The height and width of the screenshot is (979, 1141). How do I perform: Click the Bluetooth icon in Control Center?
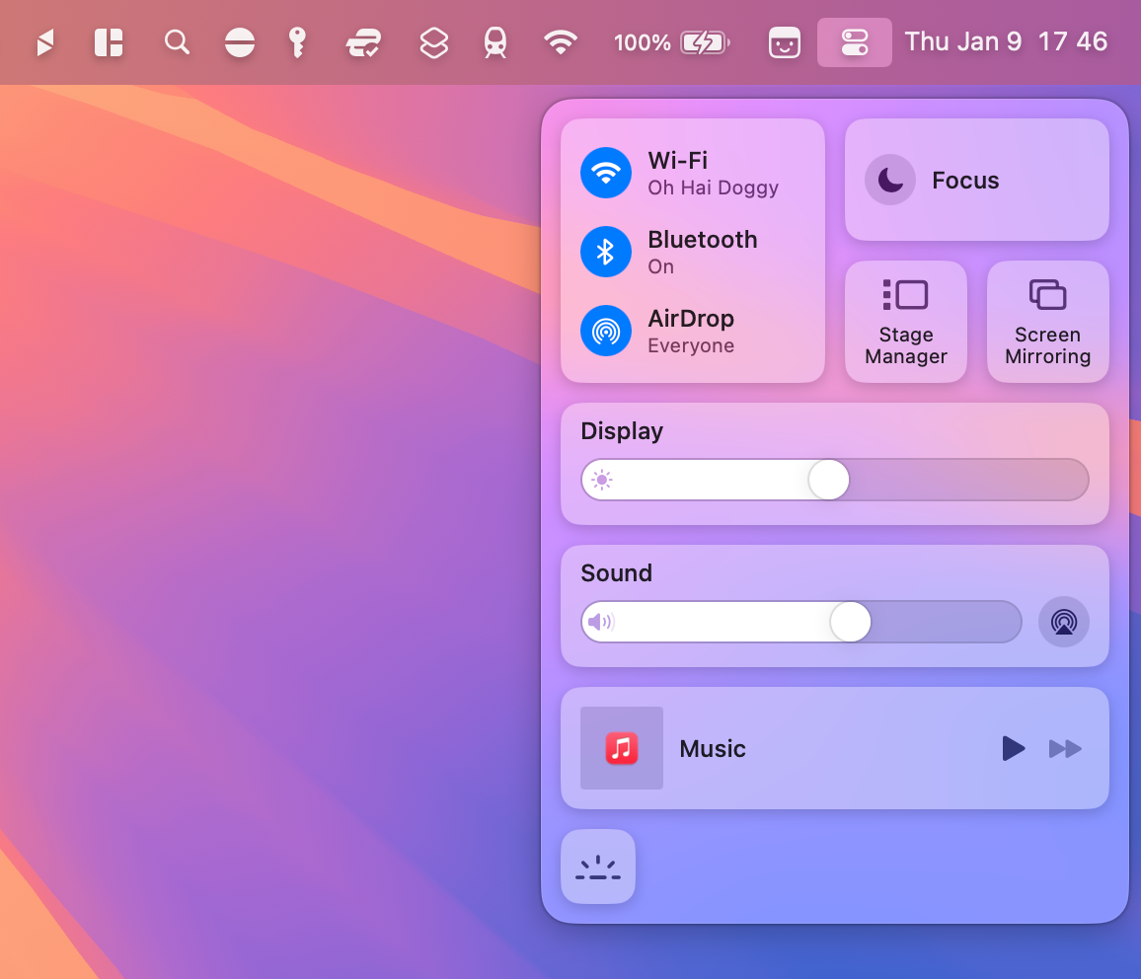605,252
